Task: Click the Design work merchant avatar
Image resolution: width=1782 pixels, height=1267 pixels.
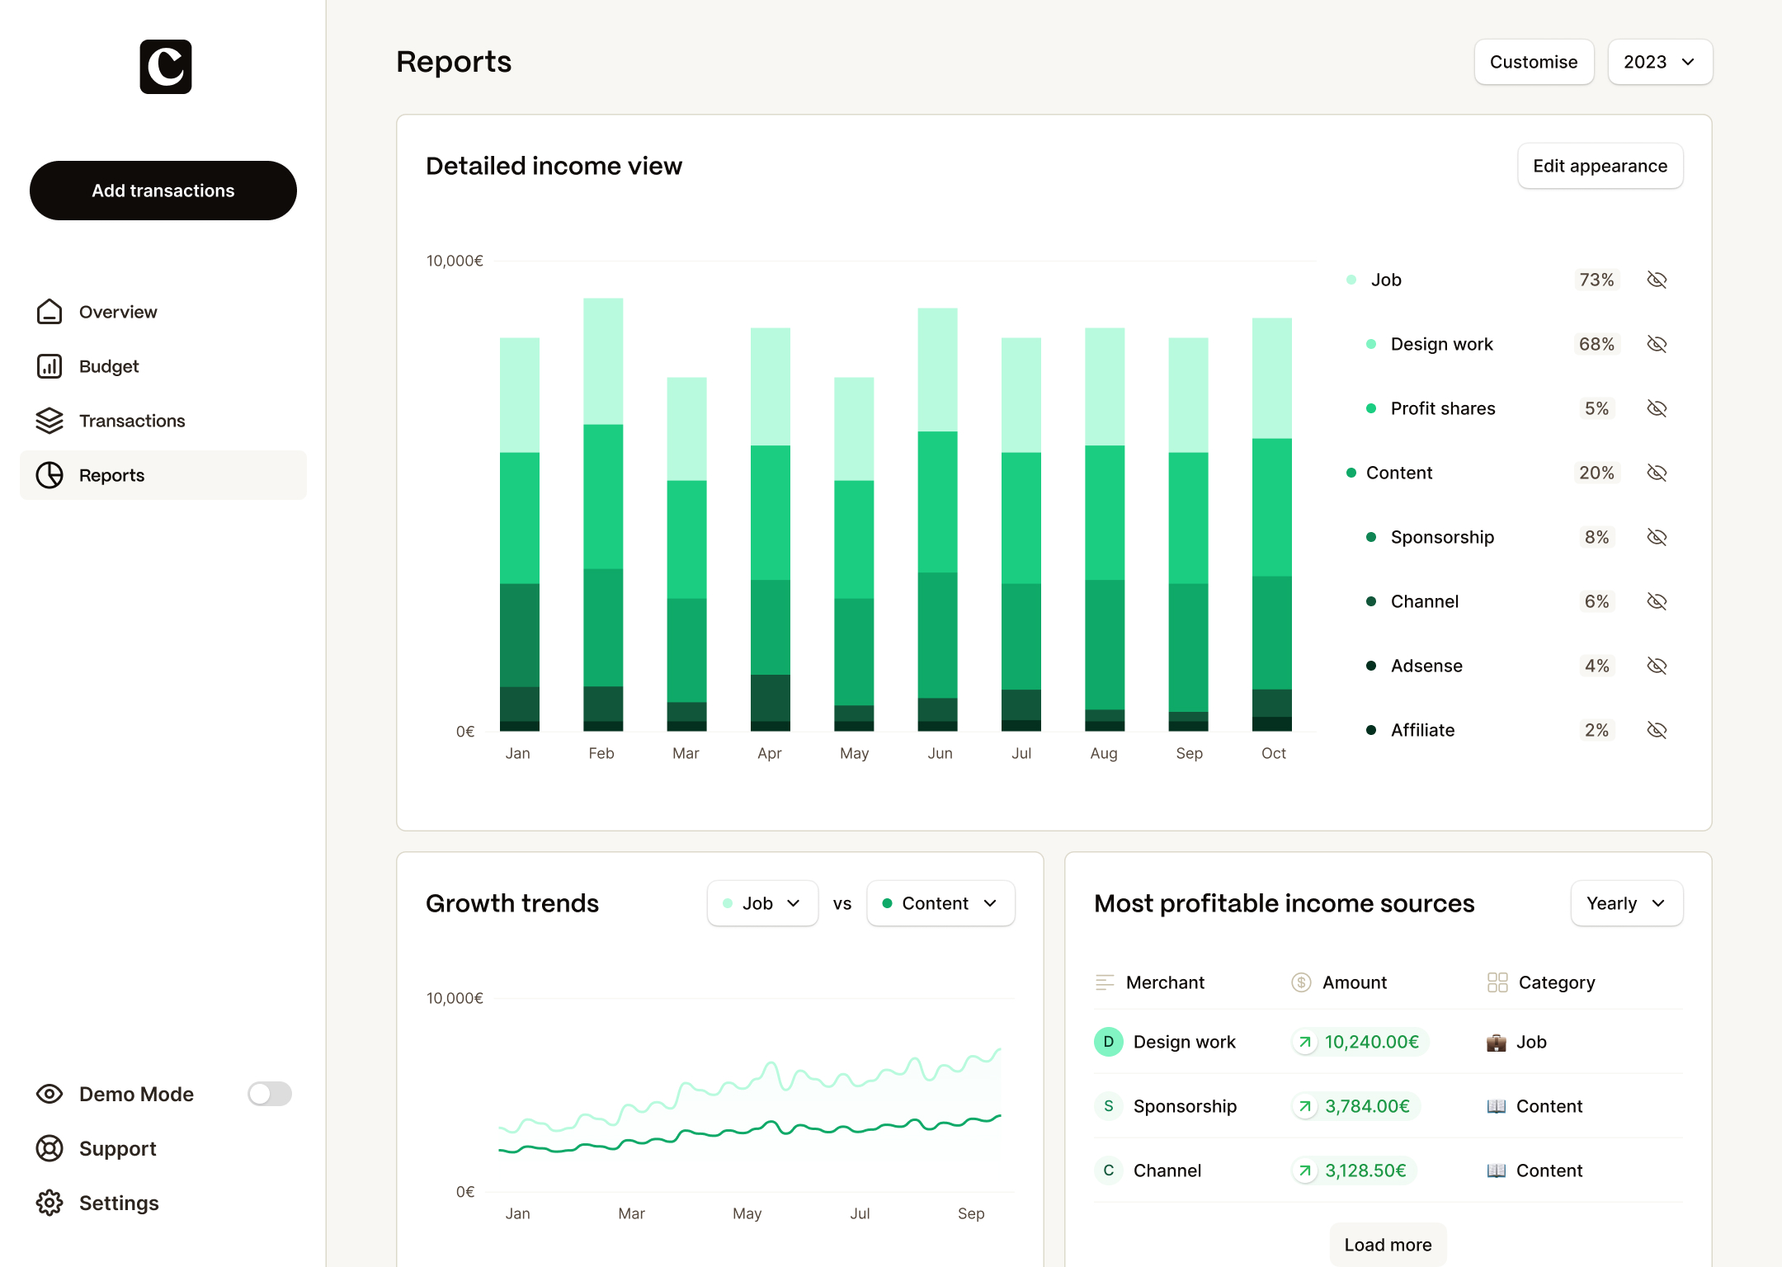Action: pyautogui.click(x=1108, y=1042)
